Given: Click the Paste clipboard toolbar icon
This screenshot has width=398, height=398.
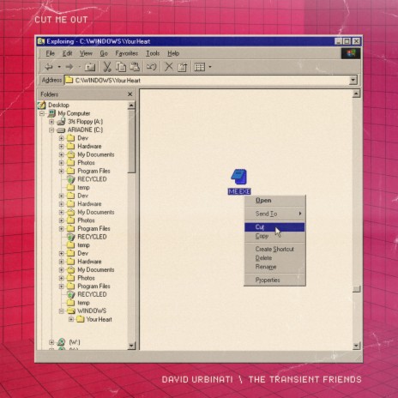Looking at the screenshot, I should (x=135, y=67).
